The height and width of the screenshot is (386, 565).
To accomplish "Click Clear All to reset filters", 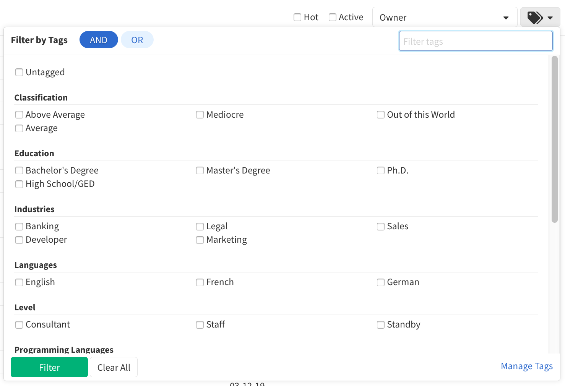I will [x=114, y=367].
